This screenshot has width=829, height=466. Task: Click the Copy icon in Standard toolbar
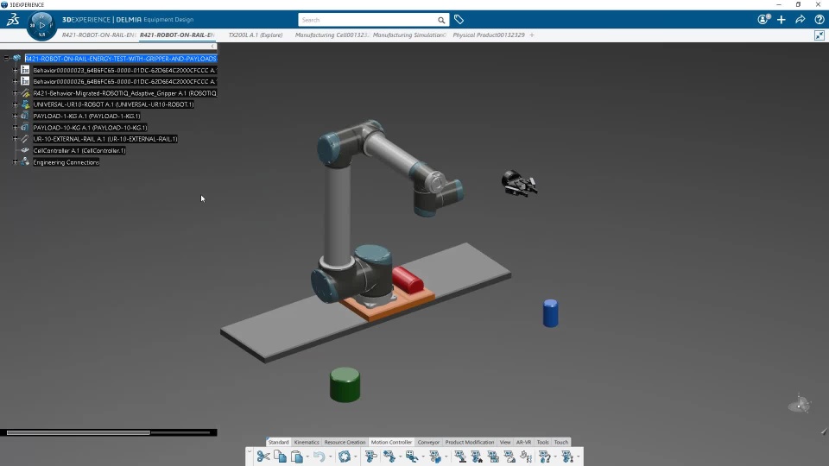[x=280, y=456]
